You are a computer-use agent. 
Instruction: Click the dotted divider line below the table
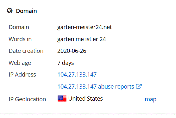[88, 114]
